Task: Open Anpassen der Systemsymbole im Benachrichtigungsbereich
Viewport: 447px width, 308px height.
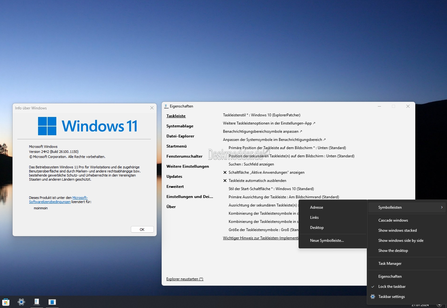Action: tap(274, 140)
